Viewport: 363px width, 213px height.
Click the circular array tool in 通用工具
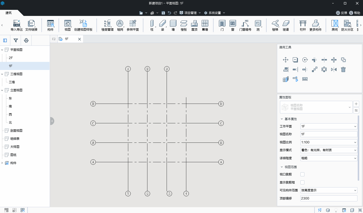(x=324, y=69)
